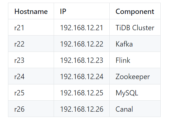Click the Zookeeper component cell
Screen dimensions: 175x121
[x=135, y=76]
